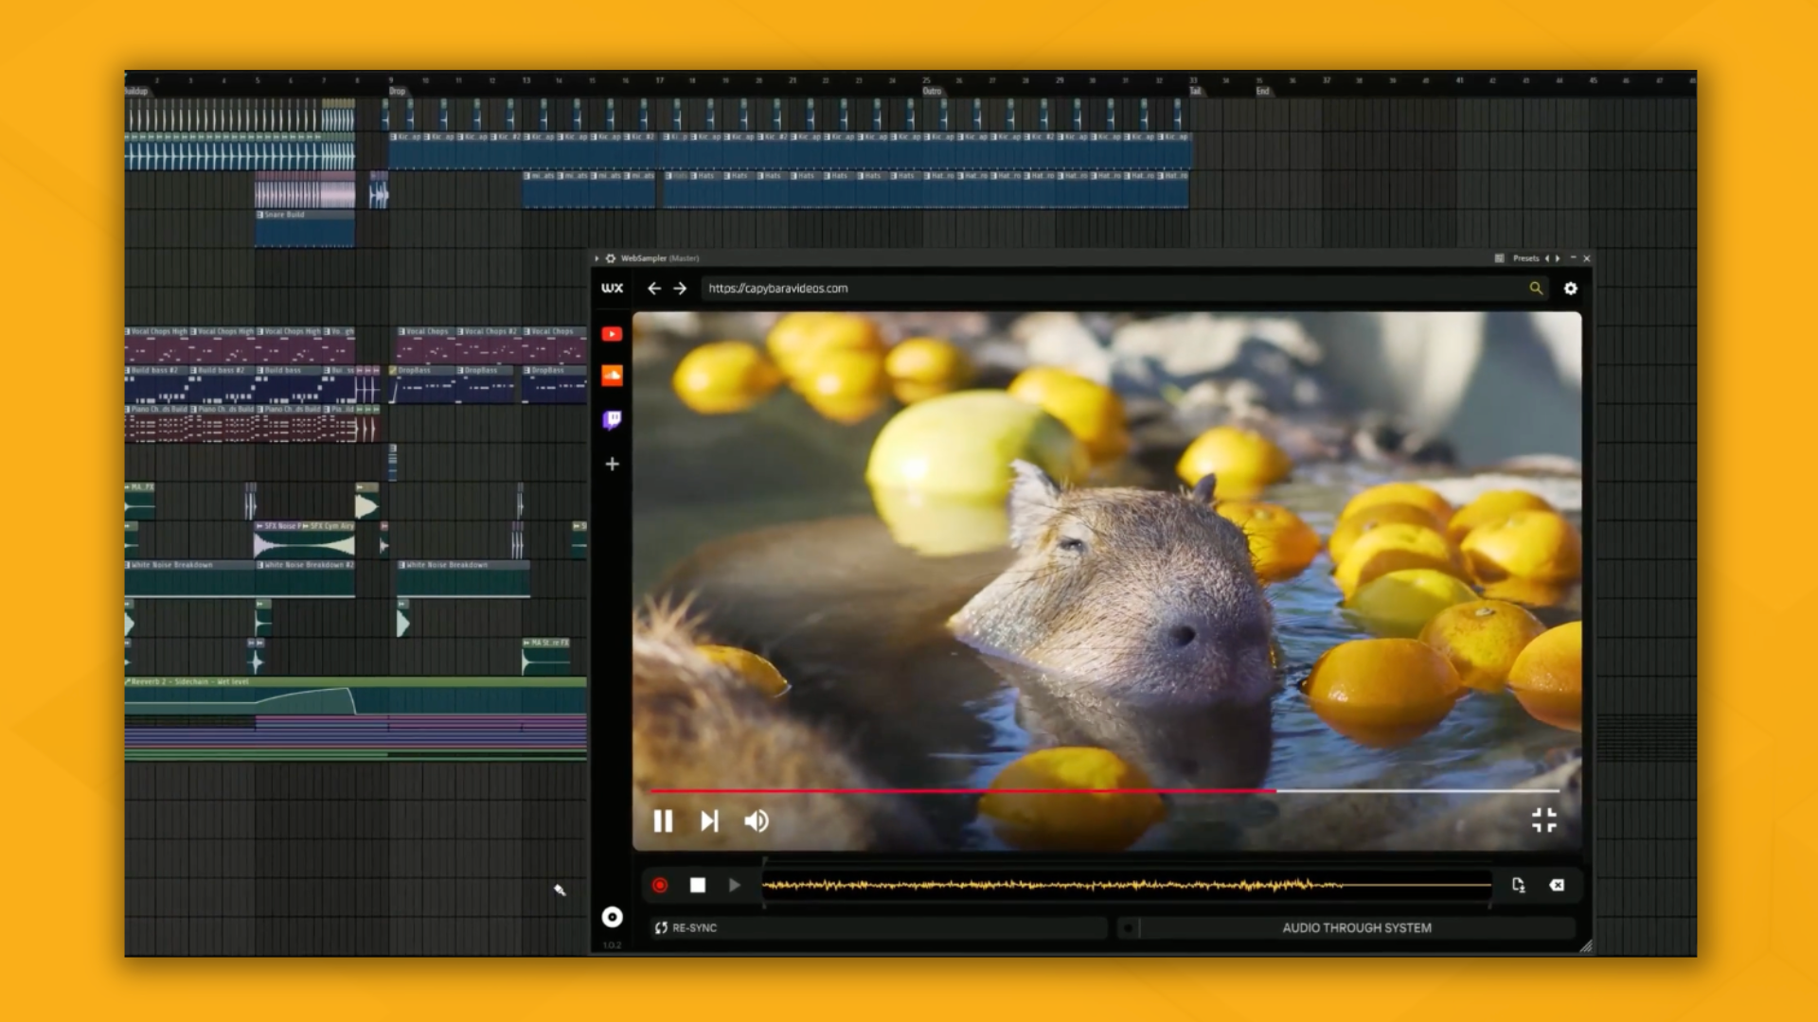Export the recorded sample using the drag icon
The height and width of the screenshot is (1022, 1818).
coord(1518,885)
